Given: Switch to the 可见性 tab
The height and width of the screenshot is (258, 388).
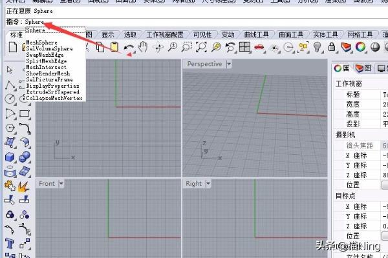Looking at the screenshot, I should 202,35.
